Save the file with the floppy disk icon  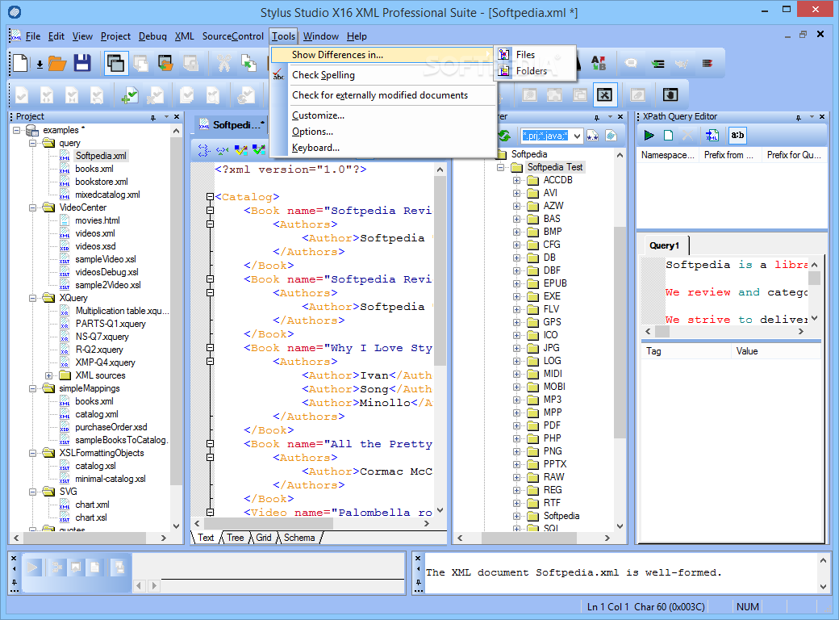(82, 63)
